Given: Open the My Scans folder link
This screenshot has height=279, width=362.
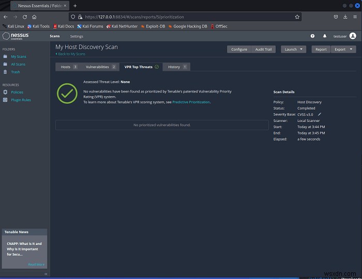Looking at the screenshot, I should tap(19, 56).
